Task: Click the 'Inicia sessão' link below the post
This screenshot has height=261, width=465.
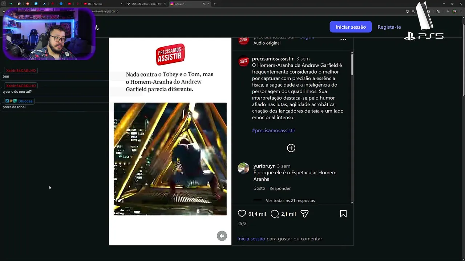Action: click(x=251, y=239)
